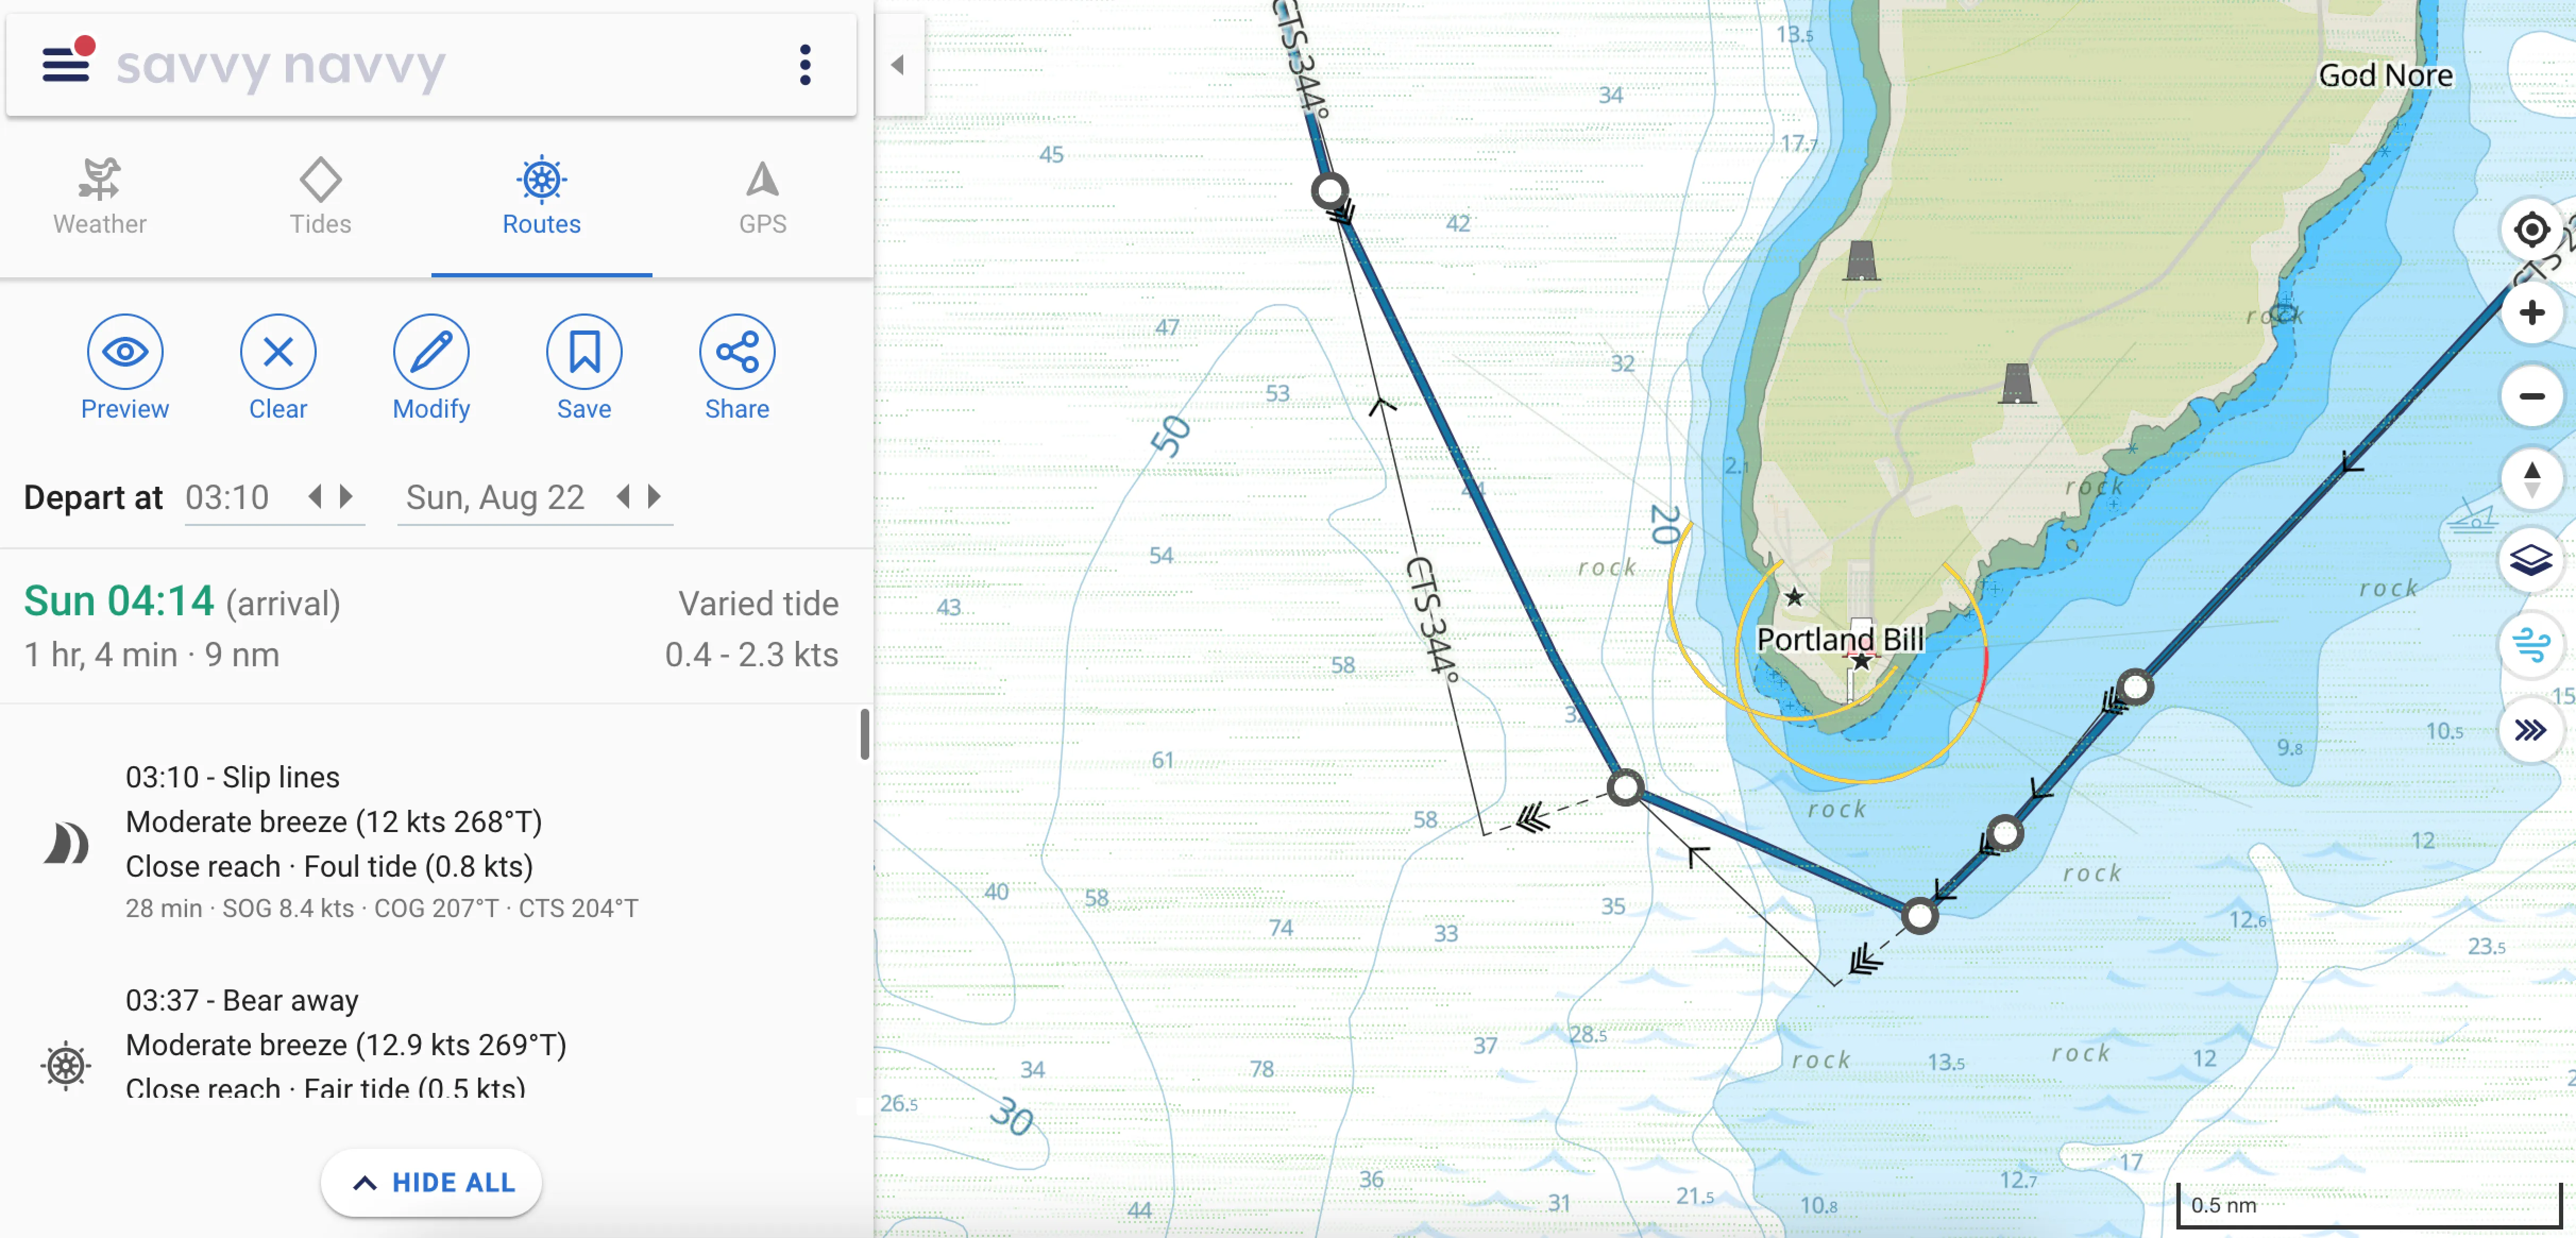
Task: Zoom in on the chart
Action: pos(2531,313)
